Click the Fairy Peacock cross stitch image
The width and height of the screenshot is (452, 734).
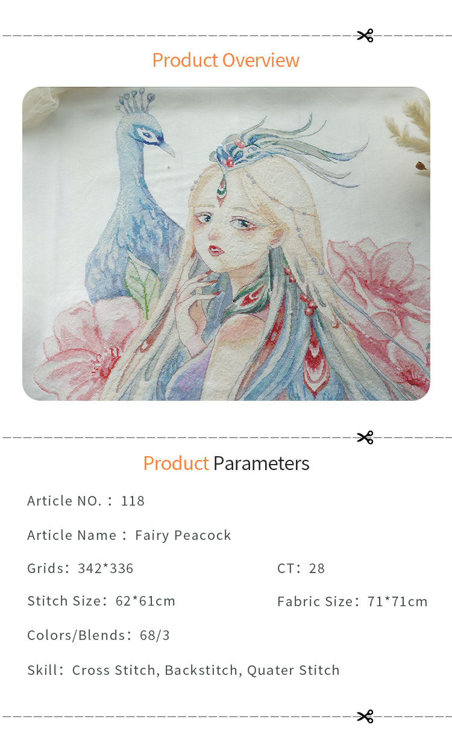point(226,244)
